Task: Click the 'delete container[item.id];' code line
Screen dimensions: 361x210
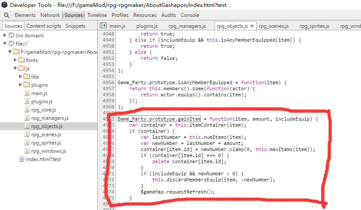Action: click(189, 161)
